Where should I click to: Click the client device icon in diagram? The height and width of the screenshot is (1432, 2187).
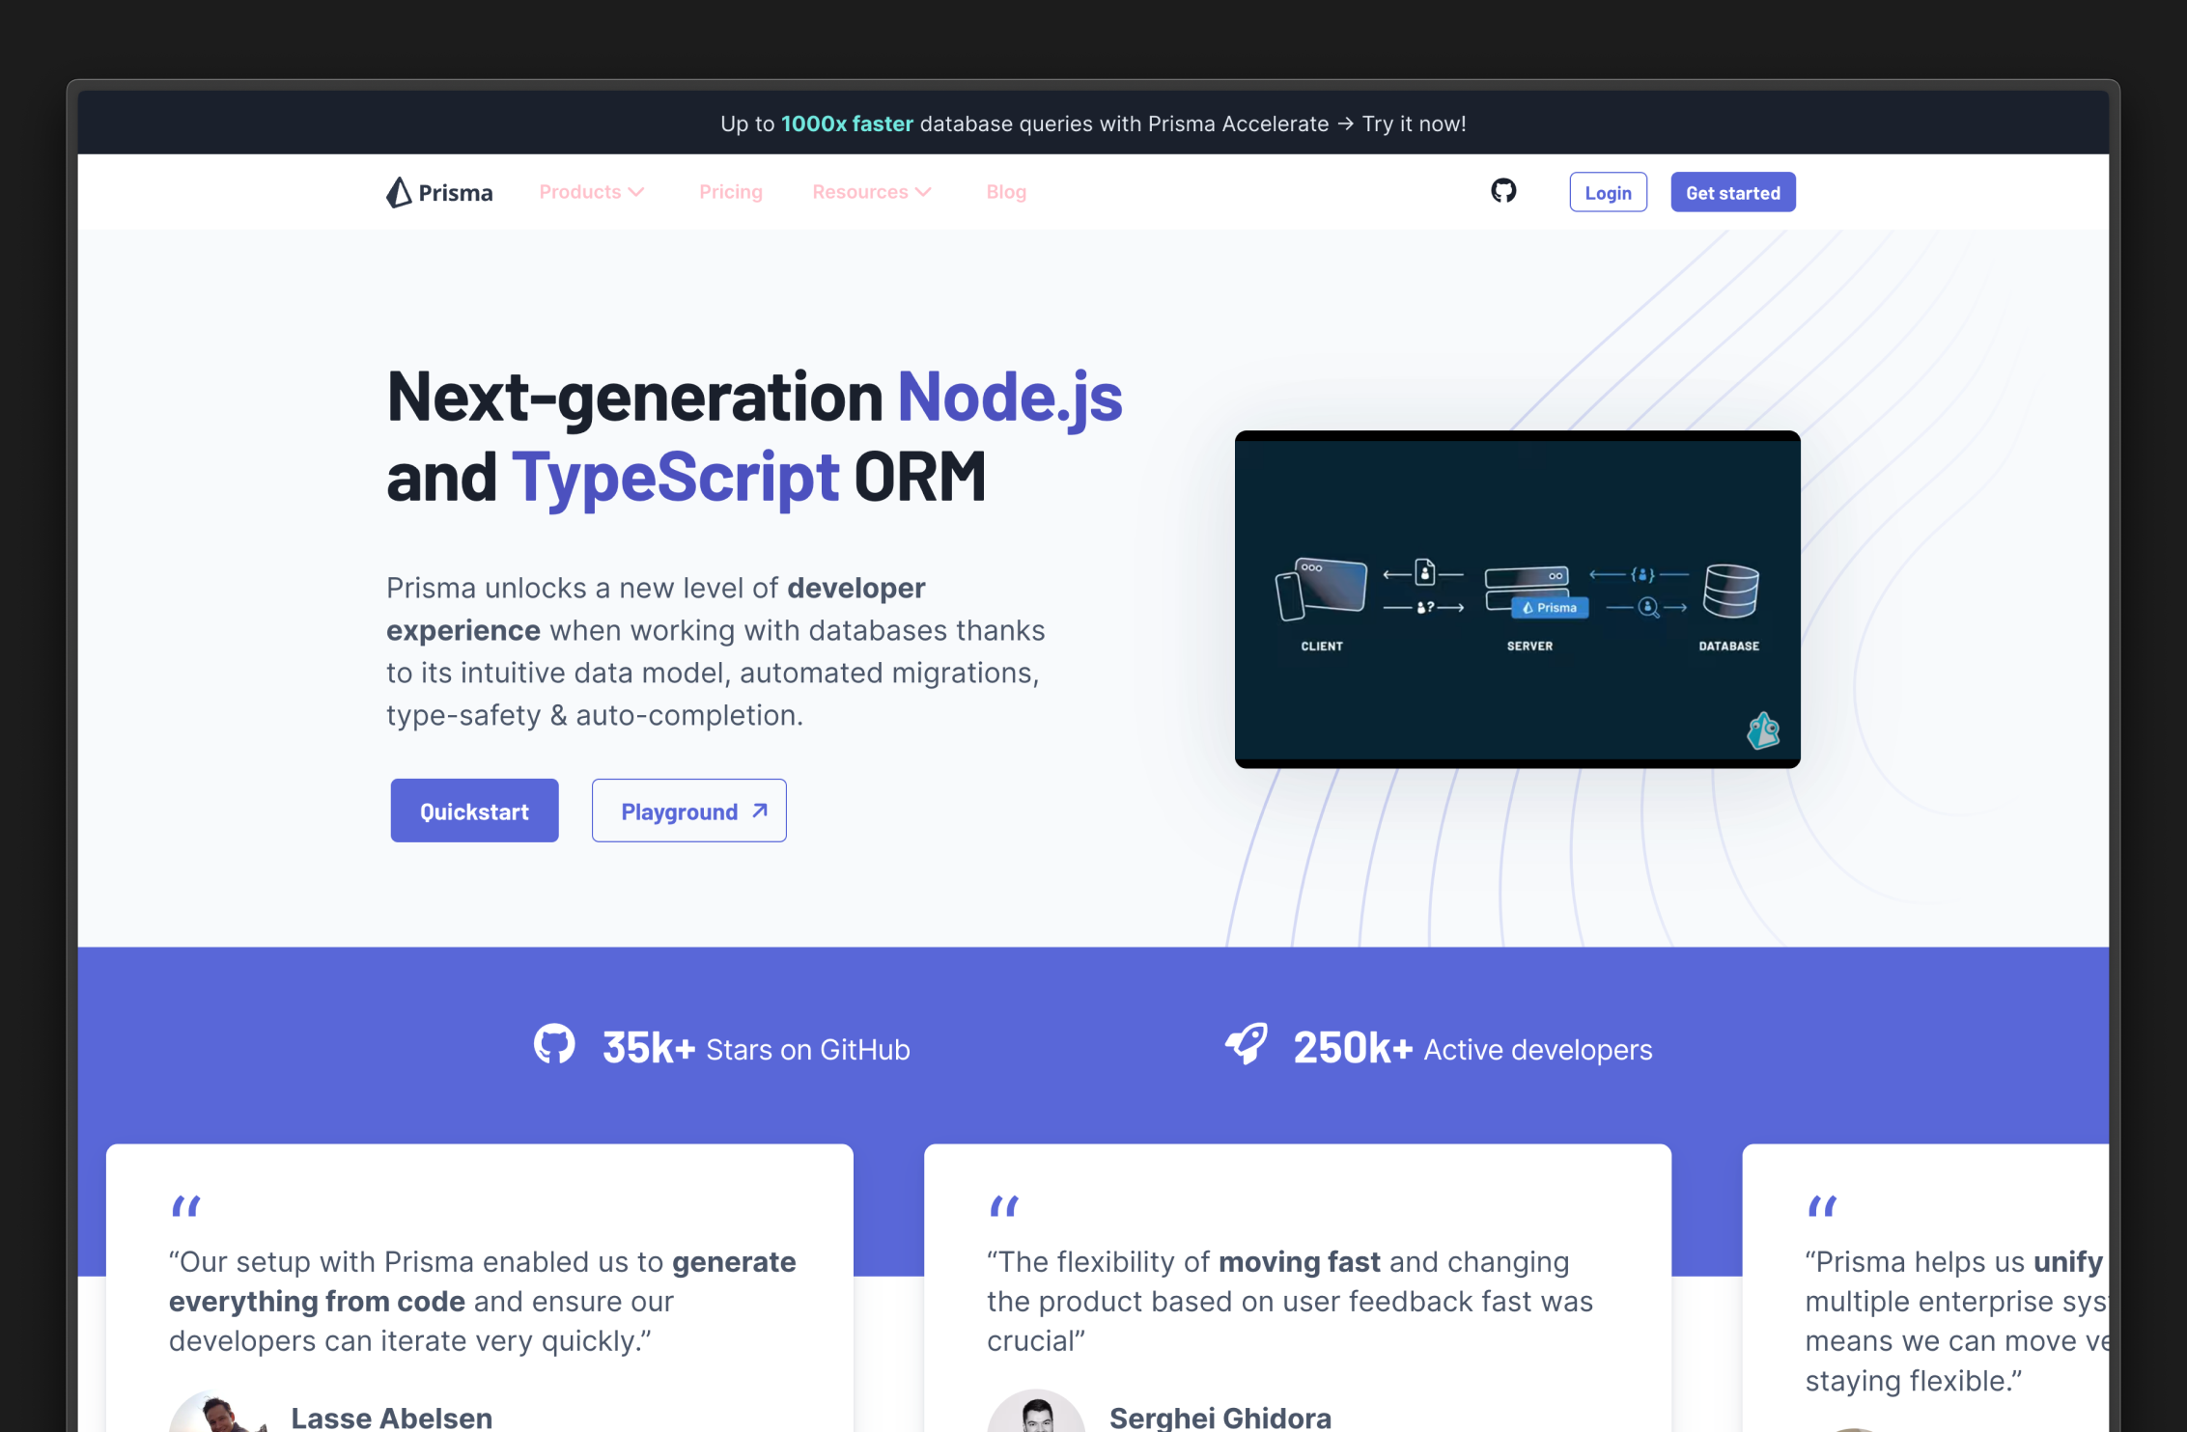[x=1320, y=589]
